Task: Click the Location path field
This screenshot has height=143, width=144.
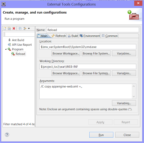Action: [88, 47]
